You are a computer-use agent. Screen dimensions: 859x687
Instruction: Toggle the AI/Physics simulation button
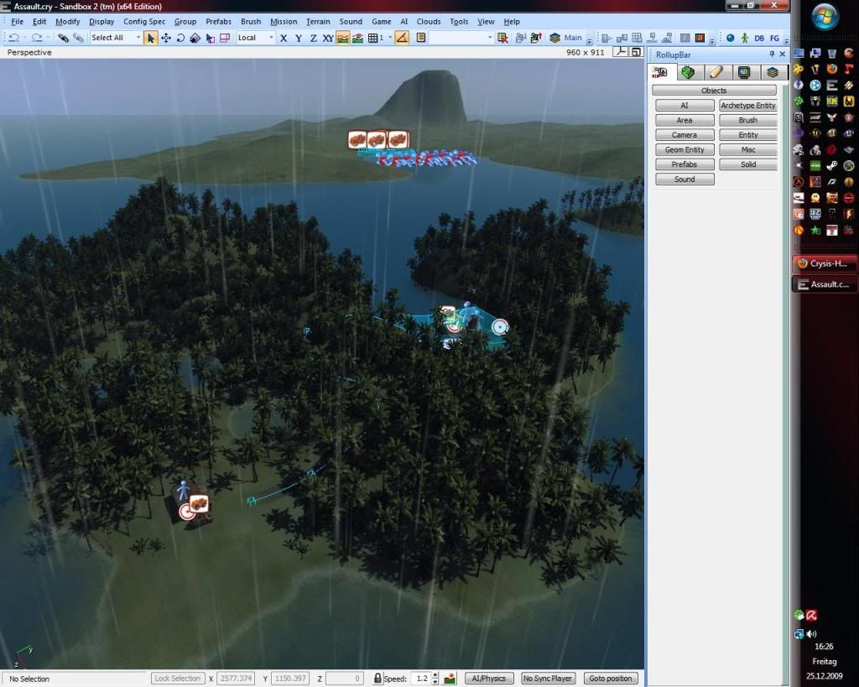point(488,678)
